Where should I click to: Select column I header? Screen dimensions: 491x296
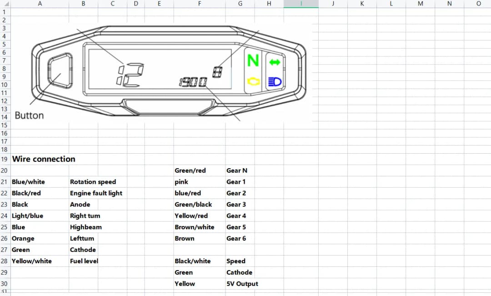click(301, 4)
